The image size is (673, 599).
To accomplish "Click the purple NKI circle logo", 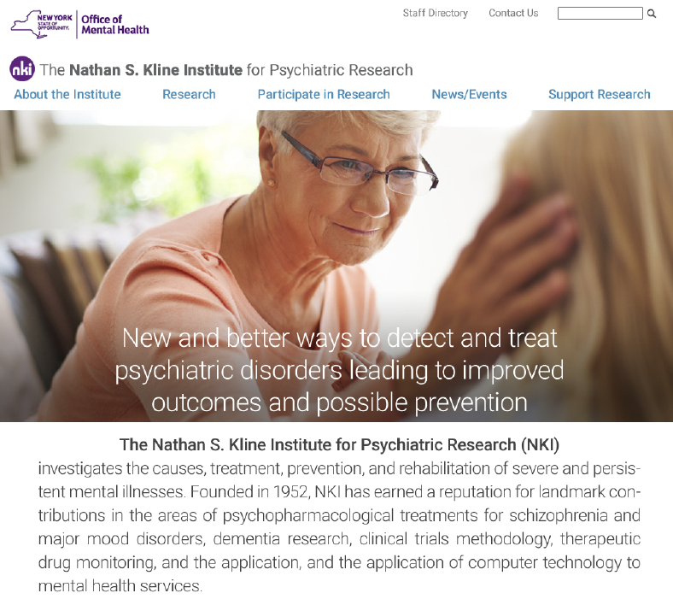I will coord(22,68).
